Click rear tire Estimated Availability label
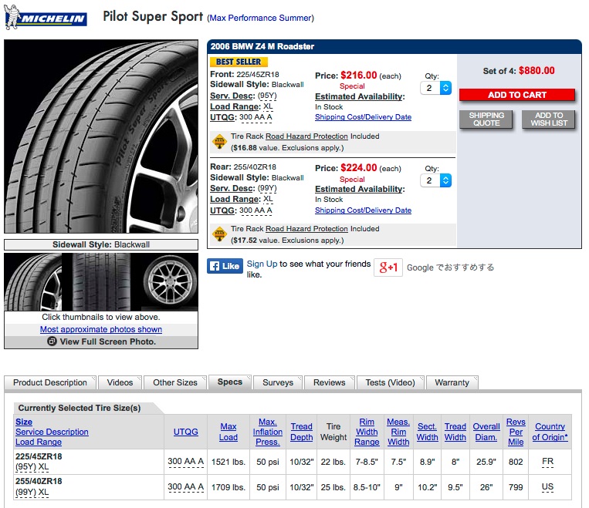This screenshot has height=508, width=589. pyautogui.click(x=360, y=189)
